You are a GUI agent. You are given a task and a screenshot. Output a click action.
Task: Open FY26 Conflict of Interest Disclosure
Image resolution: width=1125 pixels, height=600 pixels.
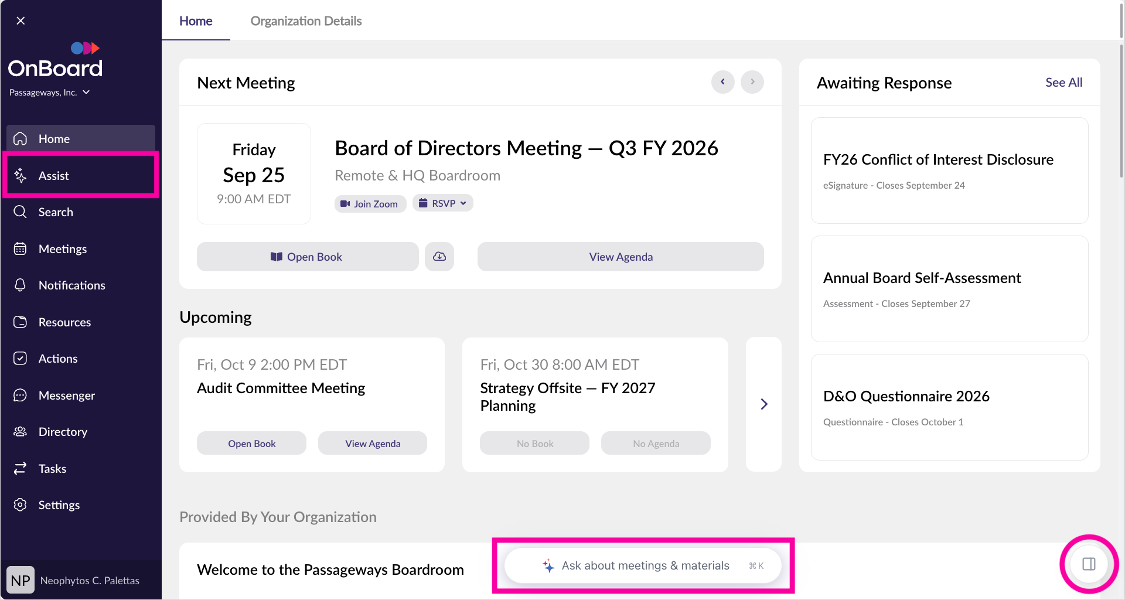(949, 171)
